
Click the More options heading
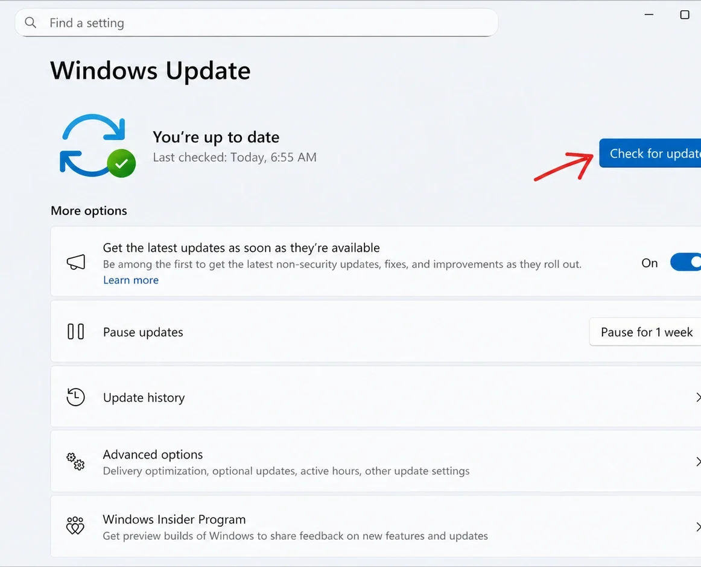89,211
